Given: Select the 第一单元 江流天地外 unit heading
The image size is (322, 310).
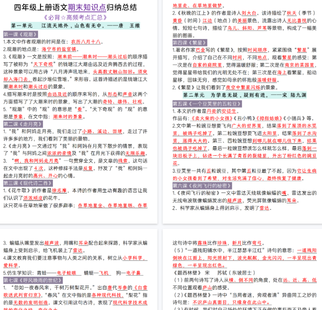Looking at the screenshot, I should pyautogui.click(x=75, y=25).
